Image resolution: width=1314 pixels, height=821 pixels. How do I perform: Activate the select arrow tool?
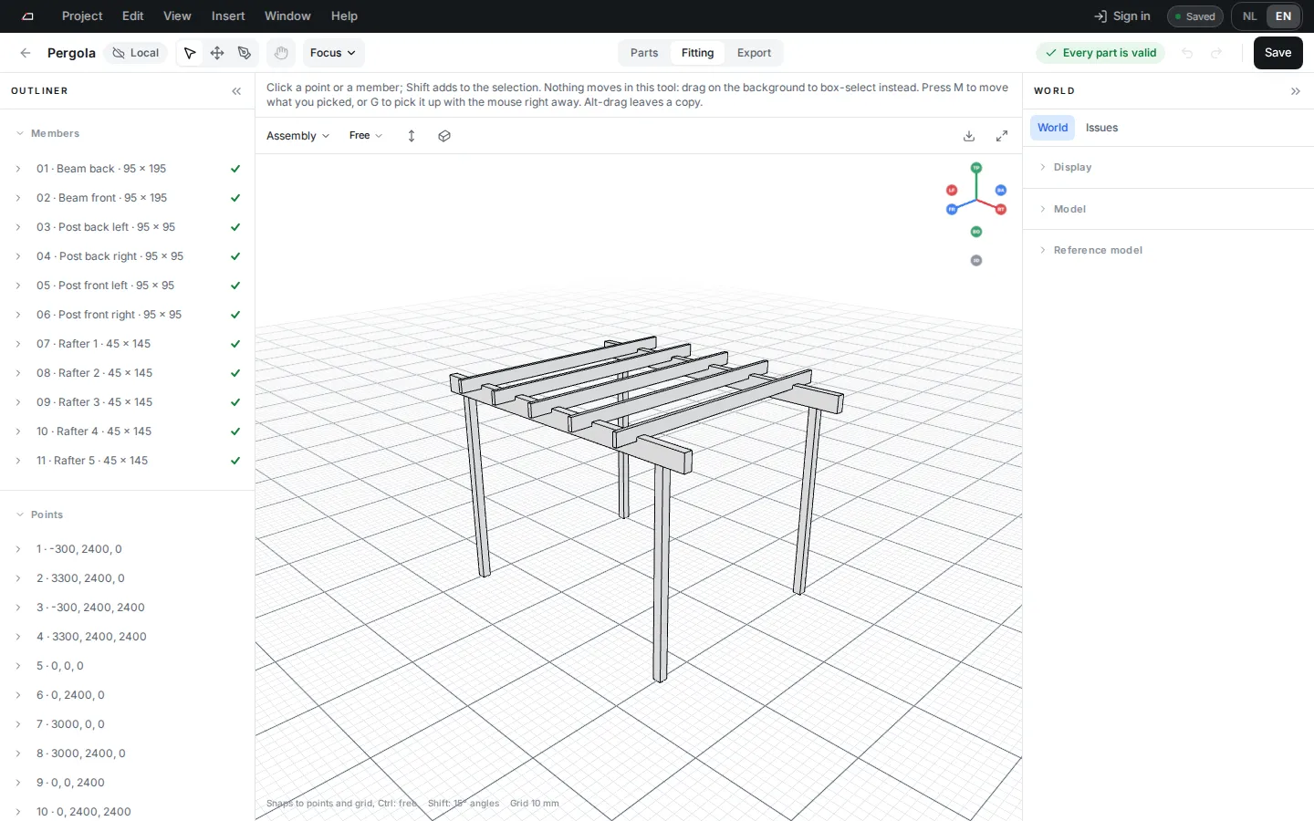pyautogui.click(x=190, y=53)
